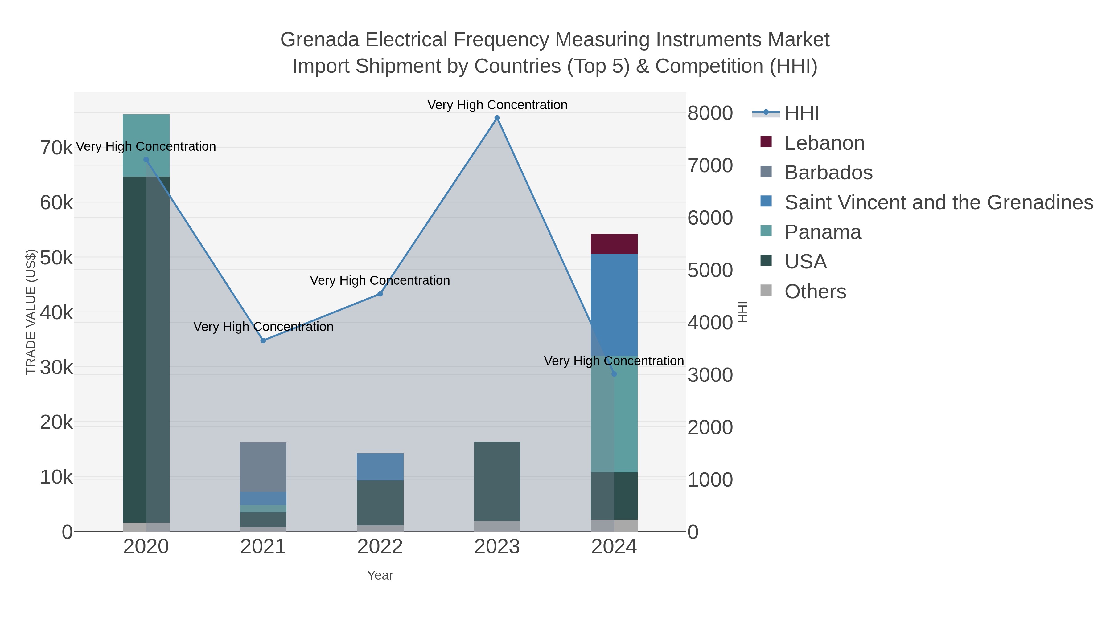
Task: Select the Saint Vincent segment of 2022 bar
Action: 380,467
